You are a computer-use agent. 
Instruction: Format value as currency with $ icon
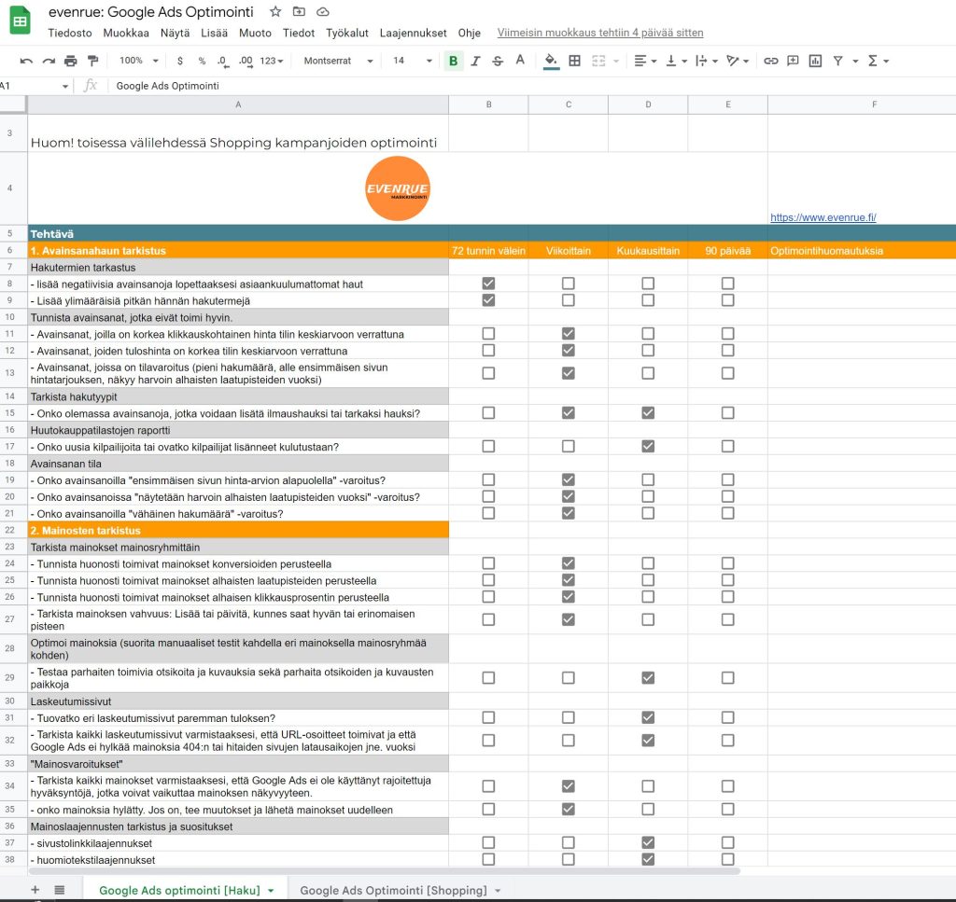click(182, 59)
